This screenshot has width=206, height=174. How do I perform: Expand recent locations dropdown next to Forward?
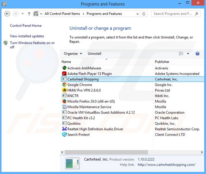point(23,14)
